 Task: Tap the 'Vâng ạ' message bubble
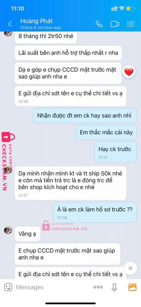[x=27, y=234]
